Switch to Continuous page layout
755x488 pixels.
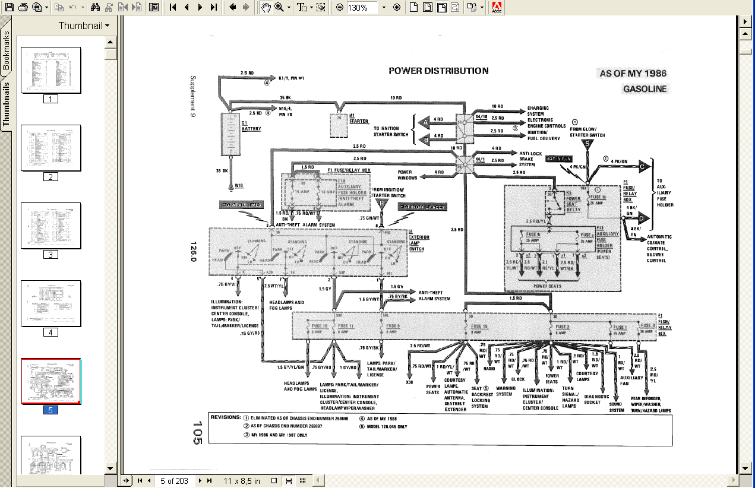[x=288, y=480]
